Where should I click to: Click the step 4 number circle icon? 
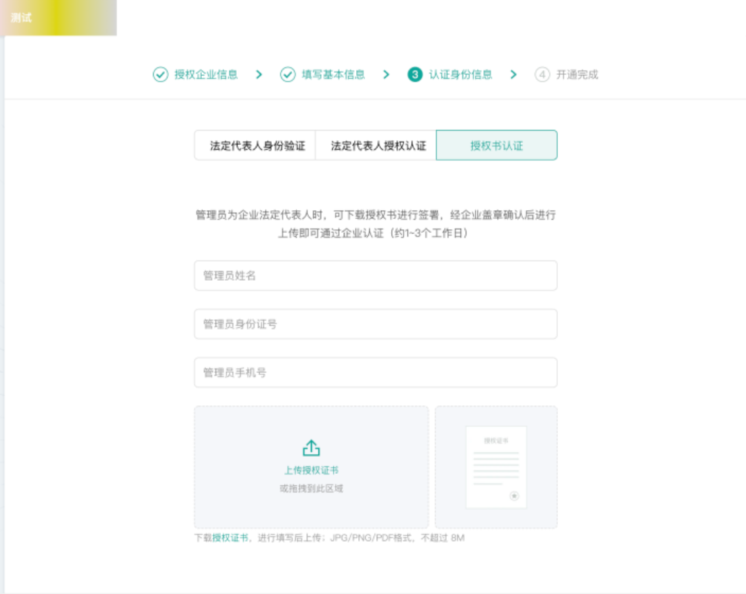point(542,75)
